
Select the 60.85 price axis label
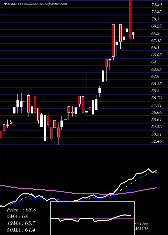pos(157,84)
